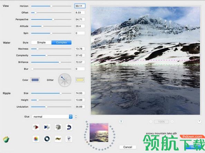Viewport: 205px width, 153px height.
Task: Click the undo curved arrow icon
Action: [69, 127]
